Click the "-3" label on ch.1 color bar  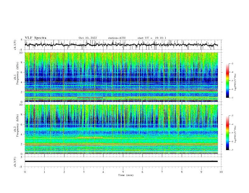[x=232, y=63]
